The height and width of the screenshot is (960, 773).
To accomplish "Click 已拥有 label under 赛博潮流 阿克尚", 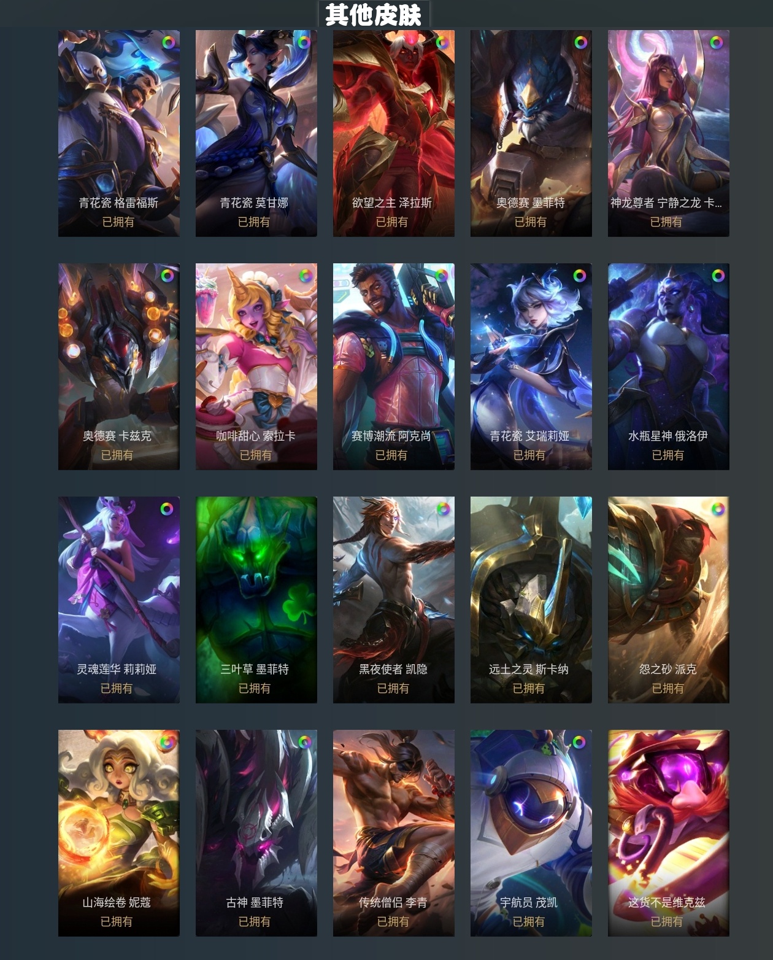I will (391, 455).
